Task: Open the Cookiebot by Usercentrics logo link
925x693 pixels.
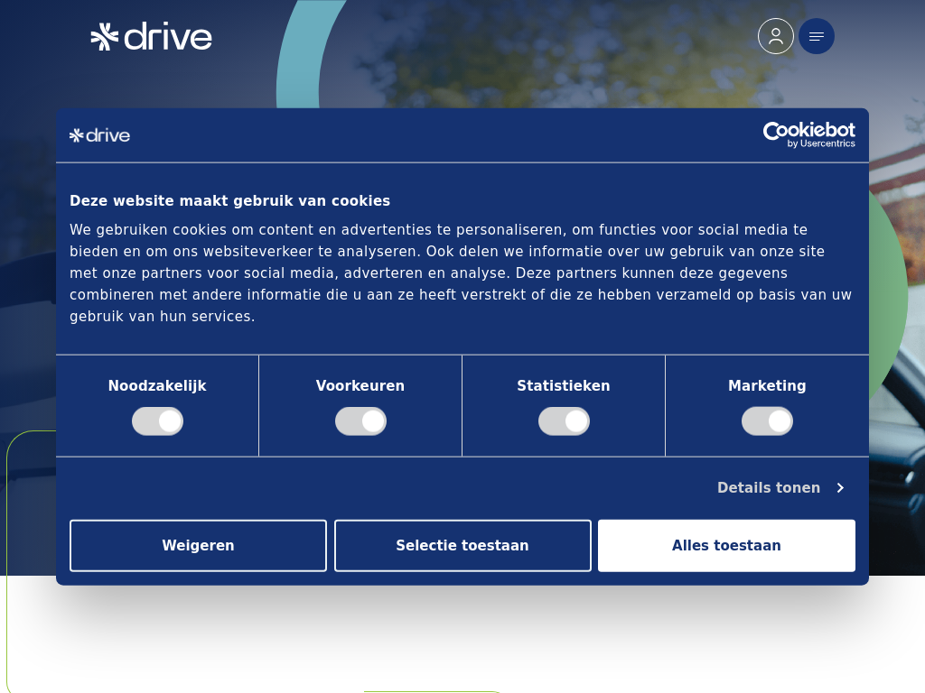Action: tap(808, 134)
